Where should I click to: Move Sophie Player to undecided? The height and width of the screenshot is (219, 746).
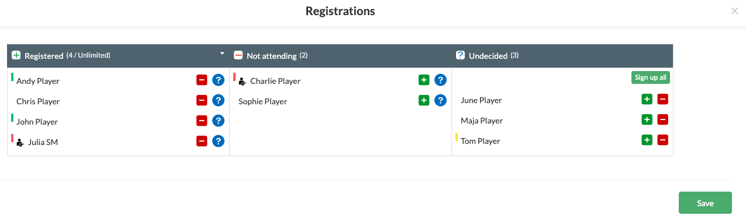440,100
